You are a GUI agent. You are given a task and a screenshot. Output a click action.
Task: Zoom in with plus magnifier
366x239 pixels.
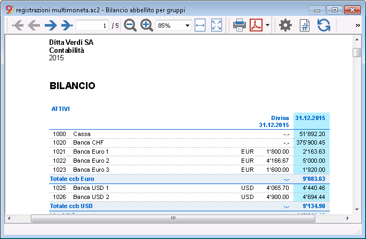point(147,25)
